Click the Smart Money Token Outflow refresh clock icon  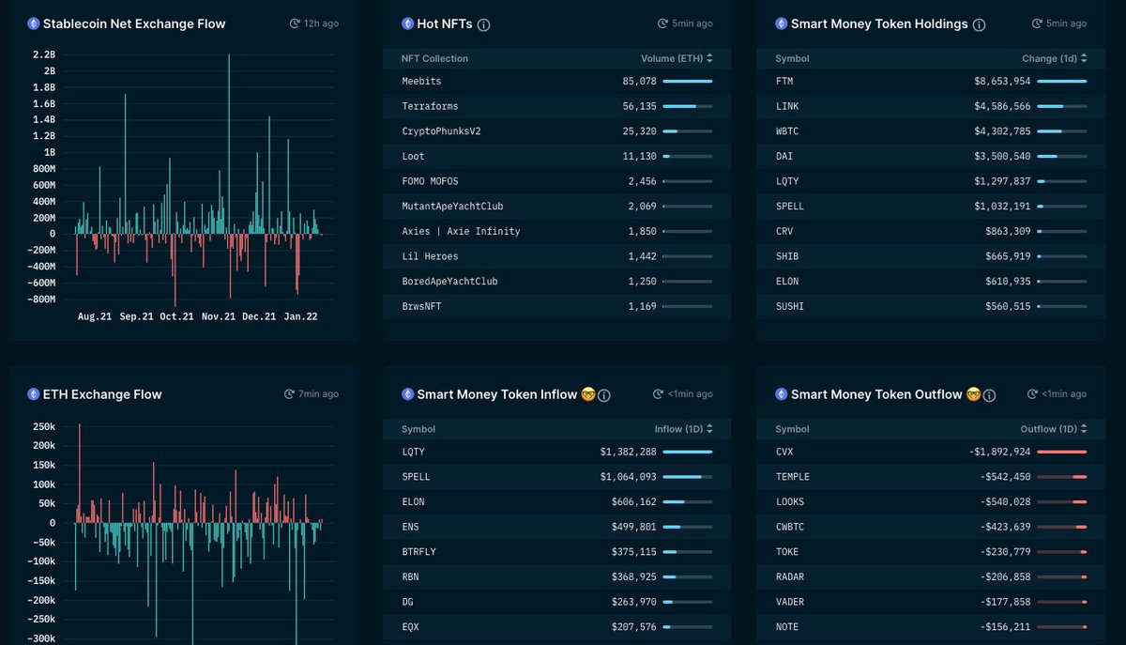1031,394
